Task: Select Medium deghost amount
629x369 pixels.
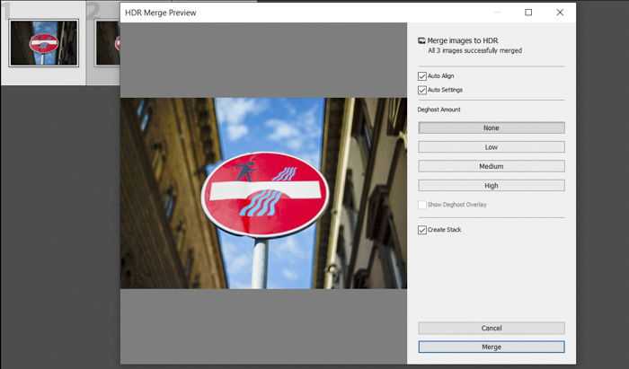Action: [x=492, y=166]
